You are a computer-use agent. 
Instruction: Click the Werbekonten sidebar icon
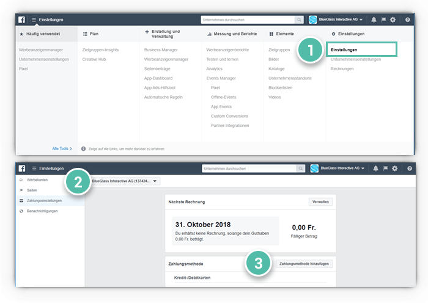(22, 180)
